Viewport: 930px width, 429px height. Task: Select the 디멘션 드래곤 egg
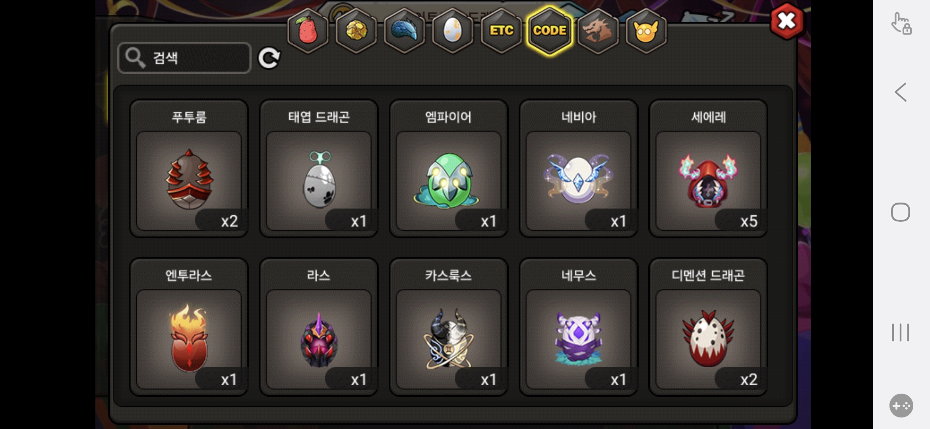pos(708,327)
